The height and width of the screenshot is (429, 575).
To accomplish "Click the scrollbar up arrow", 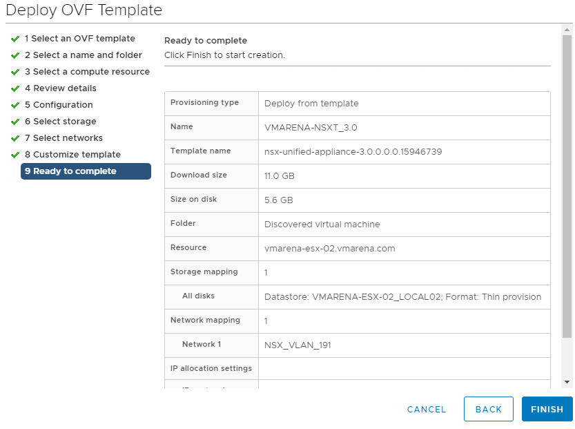I will pyautogui.click(x=567, y=30).
